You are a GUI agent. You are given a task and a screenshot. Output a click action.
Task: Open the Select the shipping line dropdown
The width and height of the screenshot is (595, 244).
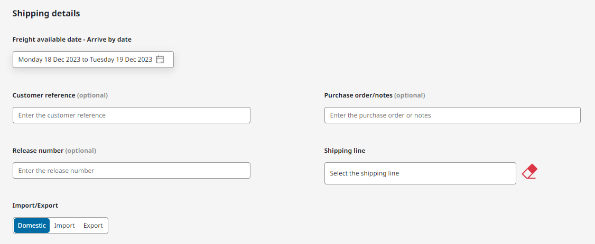coord(420,173)
